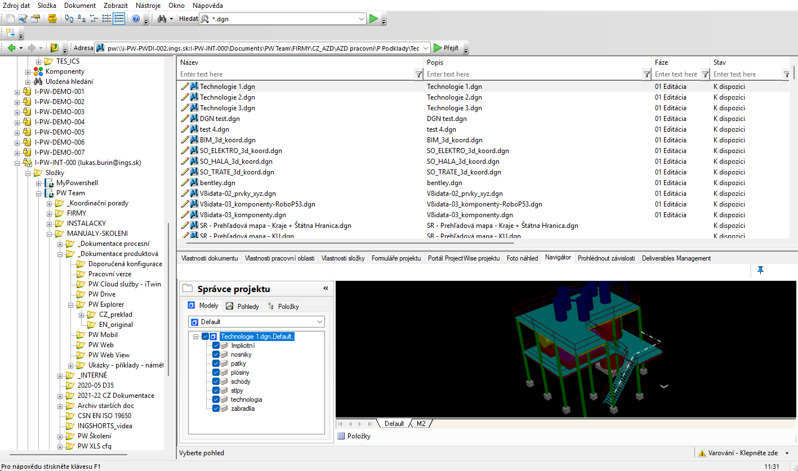Screen dimensions: 798x471
Task: Open the Nástroje menu
Action: [x=148, y=5]
